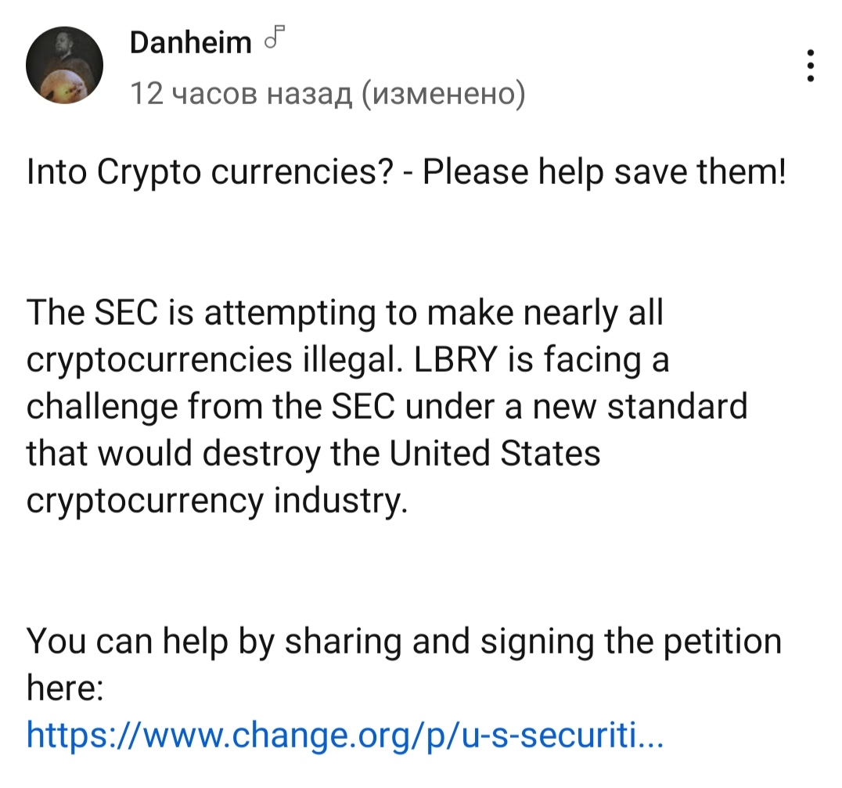
Task: Click the "(изменено)" edited label
Action: tap(443, 94)
